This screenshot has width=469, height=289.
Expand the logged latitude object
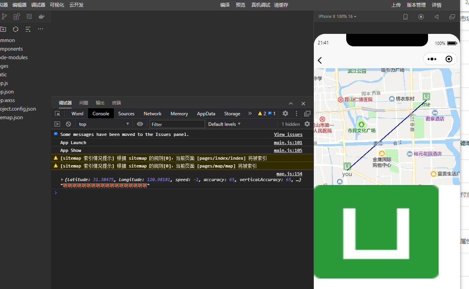click(x=62, y=180)
